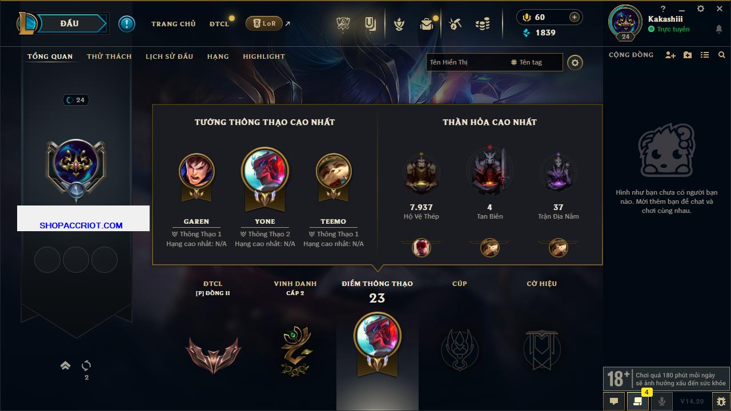Toggle the microphone mute button

coord(662,401)
